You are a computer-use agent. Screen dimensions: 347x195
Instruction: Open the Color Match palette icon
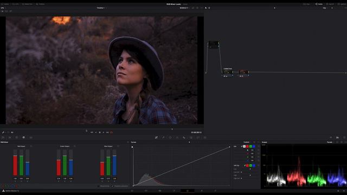10,138
